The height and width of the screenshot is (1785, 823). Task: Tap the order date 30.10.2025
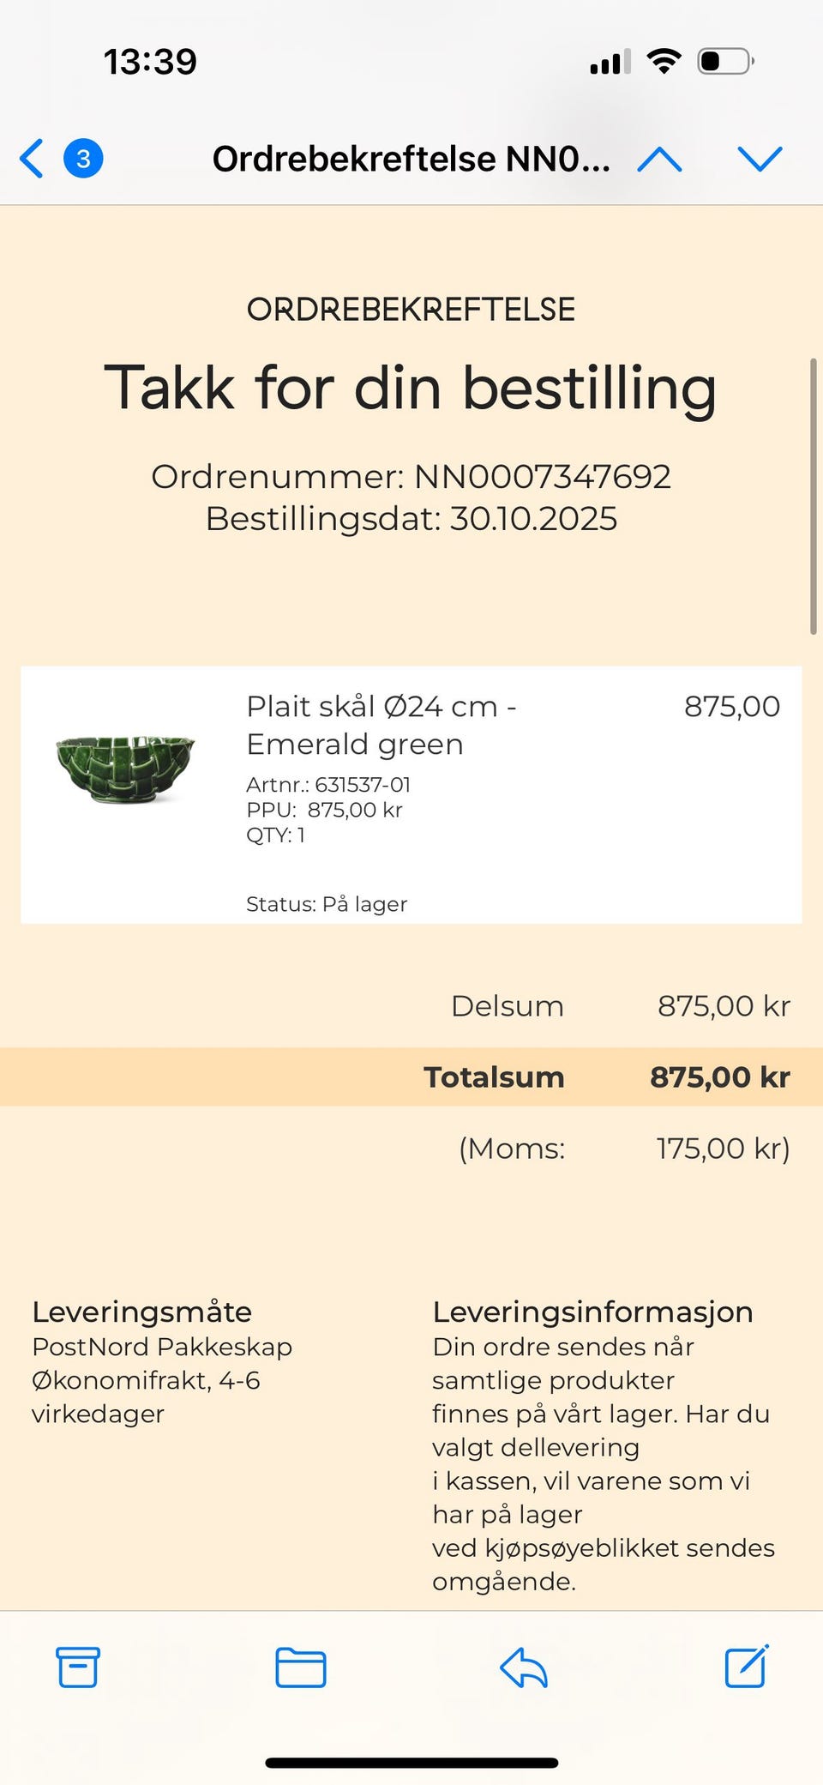coord(533,519)
